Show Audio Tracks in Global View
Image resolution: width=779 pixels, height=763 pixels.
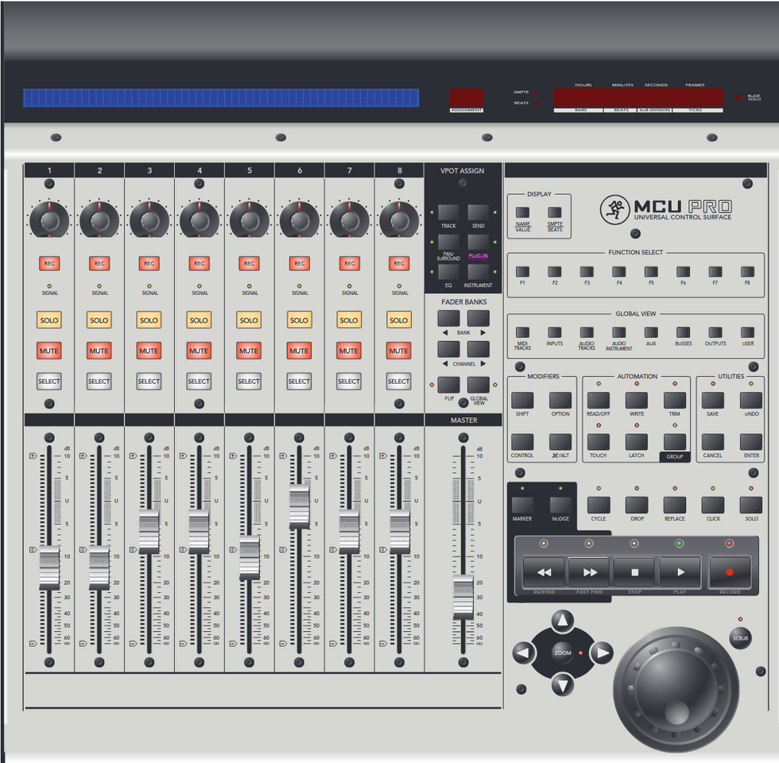[x=587, y=332]
